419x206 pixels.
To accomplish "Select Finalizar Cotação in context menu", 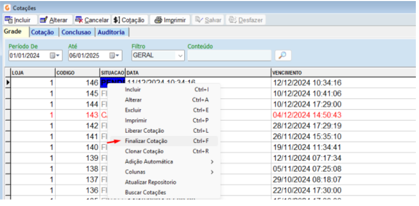I will pyautogui.click(x=164, y=141).
